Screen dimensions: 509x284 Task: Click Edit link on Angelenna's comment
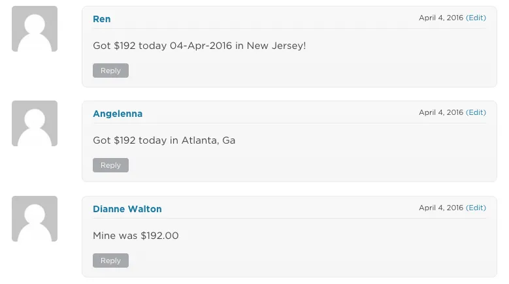[x=476, y=112]
